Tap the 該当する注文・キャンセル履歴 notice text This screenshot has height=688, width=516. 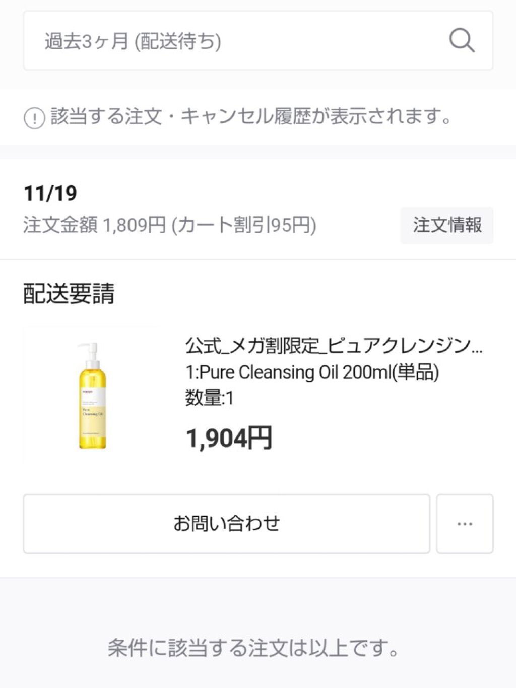tap(251, 117)
